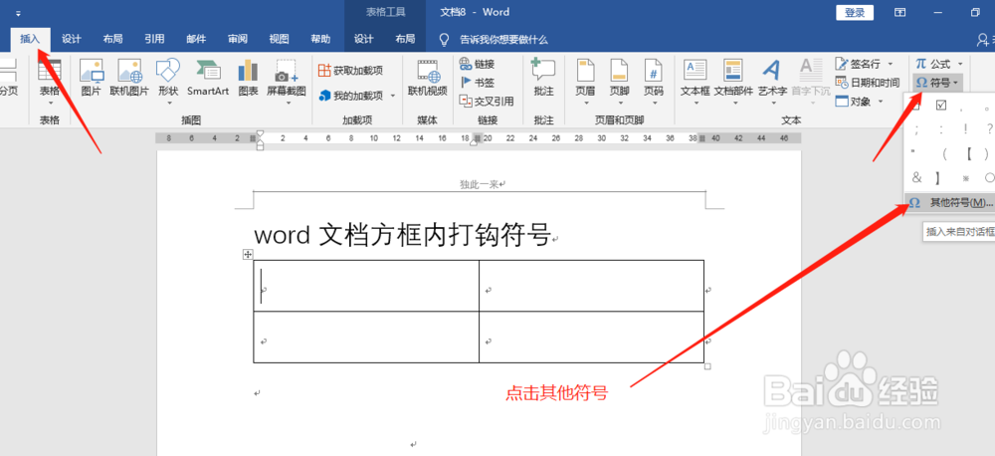Insert a 签名行 signature line
Image resolution: width=995 pixels, height=456 pixels.
pos(858,64)
